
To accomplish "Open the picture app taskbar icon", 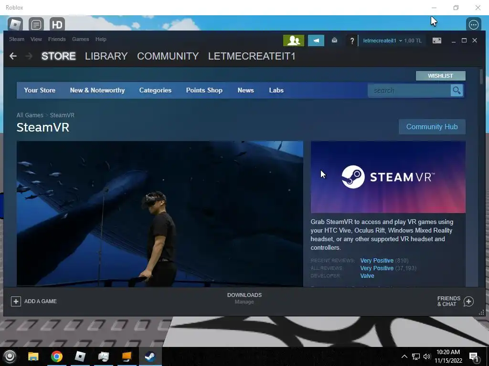I will coord(103,356).
